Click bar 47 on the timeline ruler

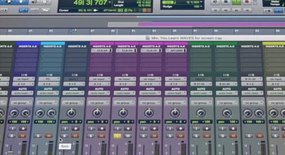pos(92,31)
